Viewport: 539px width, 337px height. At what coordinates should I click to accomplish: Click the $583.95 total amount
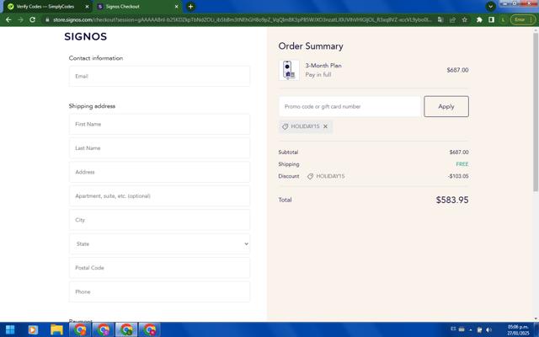pos(452,200)
